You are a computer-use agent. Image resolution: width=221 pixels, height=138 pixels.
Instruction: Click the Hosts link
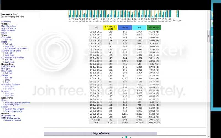[4, 42]
